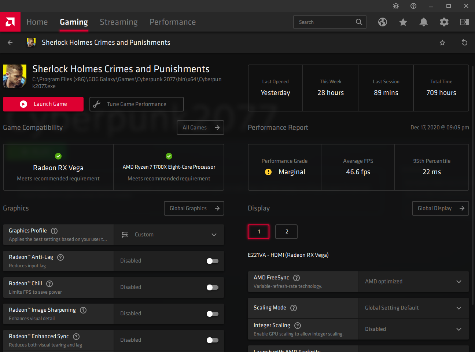Viewport: 475px width, 352px height.
Task: Click the Marginal performance warning icon
Action: (x=268, y=172)
